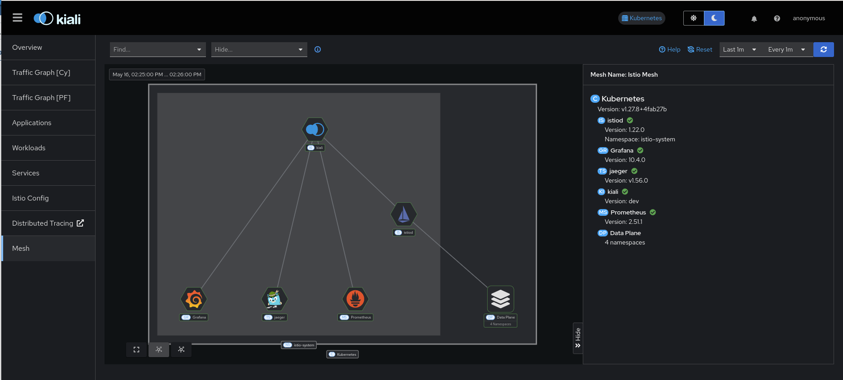Hide the mesh side panel
The image size is (843, 380).
(578, 338)
